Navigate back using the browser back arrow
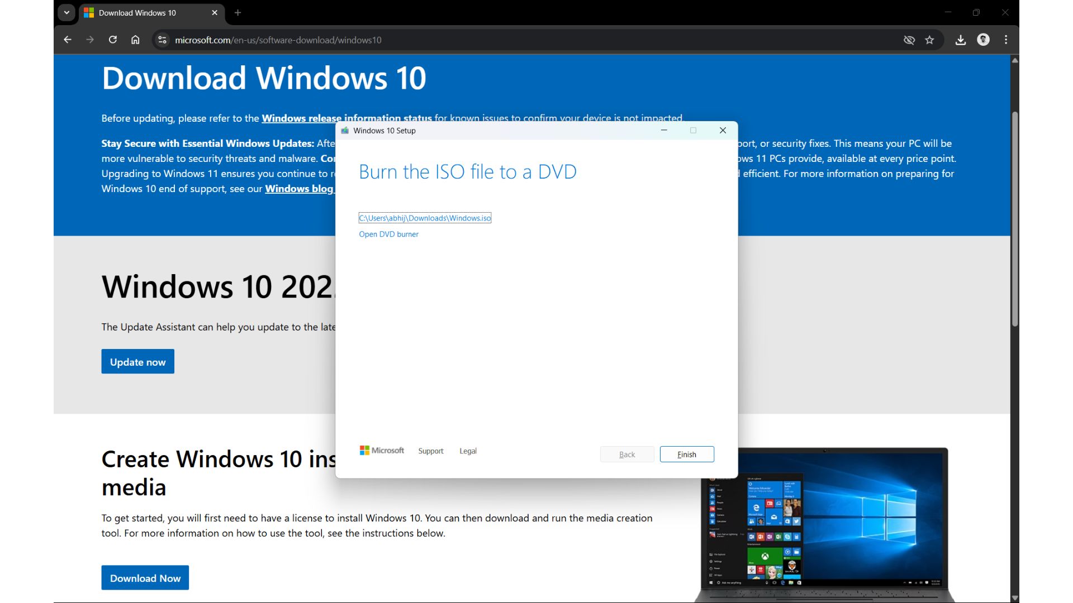This screenshot has height=603, width=1073. point(67,40)
